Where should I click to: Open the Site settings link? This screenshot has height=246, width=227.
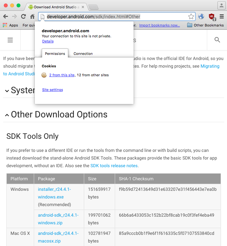(53, 90)
